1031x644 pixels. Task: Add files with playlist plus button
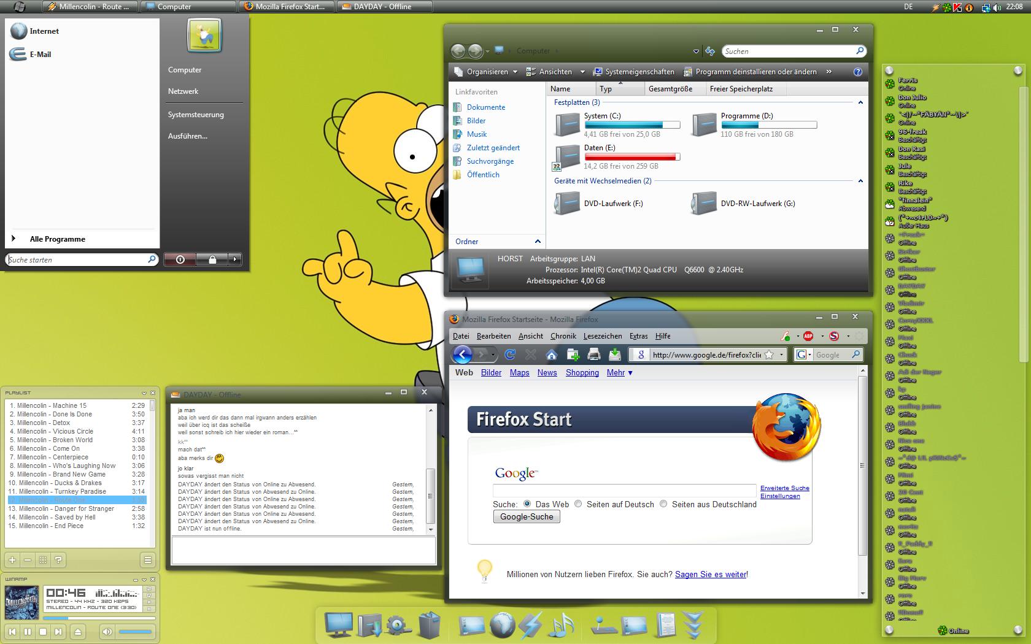pyautogui.click(x=12, y=559)
